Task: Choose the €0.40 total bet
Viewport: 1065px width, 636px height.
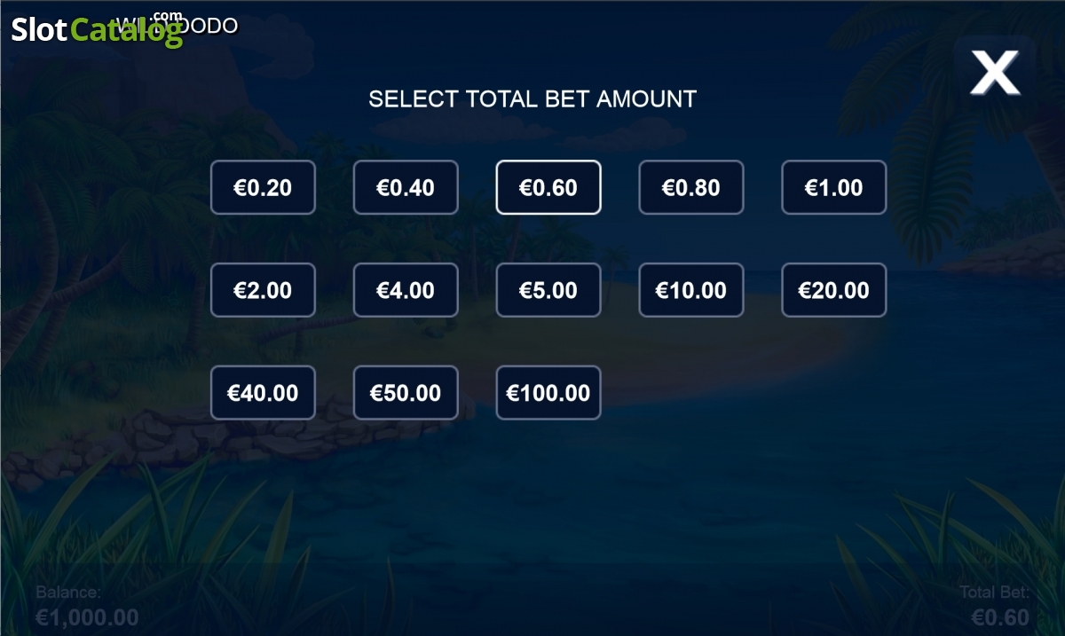Action: [x=406, y=187]
